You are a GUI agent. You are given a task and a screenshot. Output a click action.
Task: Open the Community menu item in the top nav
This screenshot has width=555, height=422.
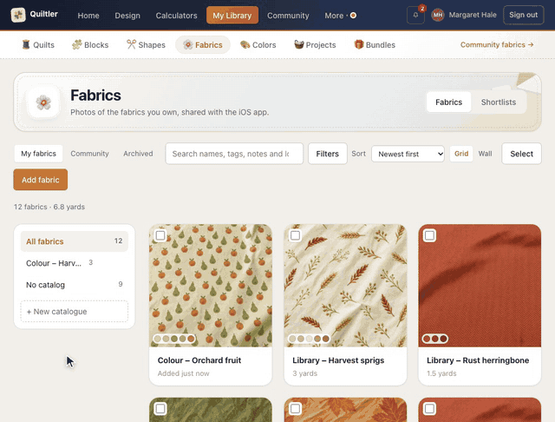tap(288, 16)
